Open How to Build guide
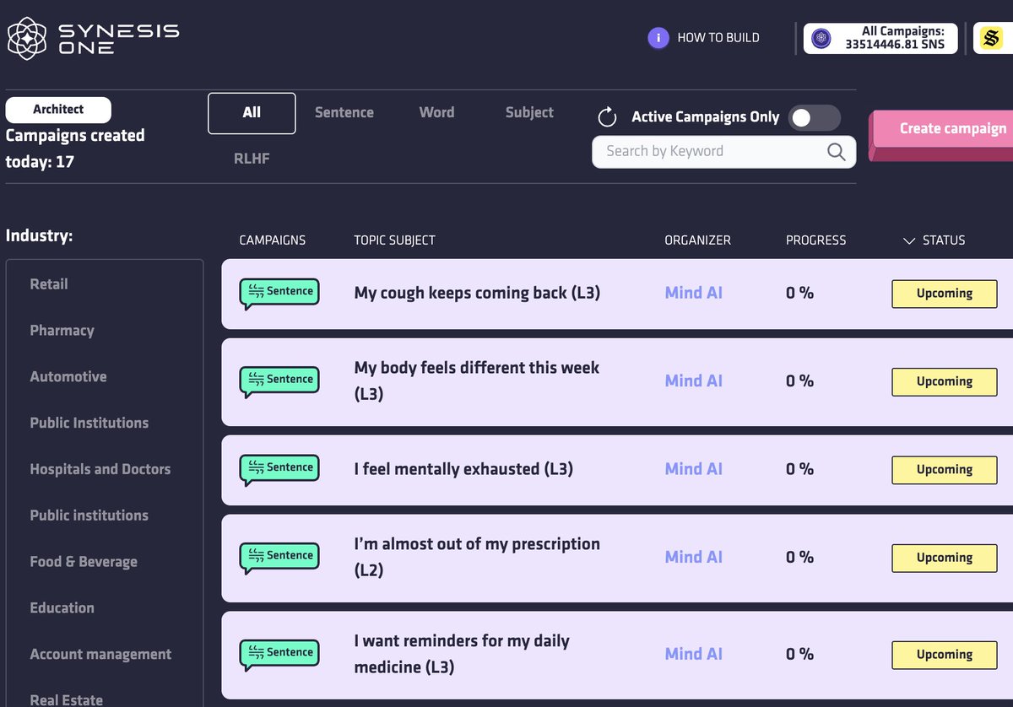This screenshot has width=1013, height=707. coord(718,38)
